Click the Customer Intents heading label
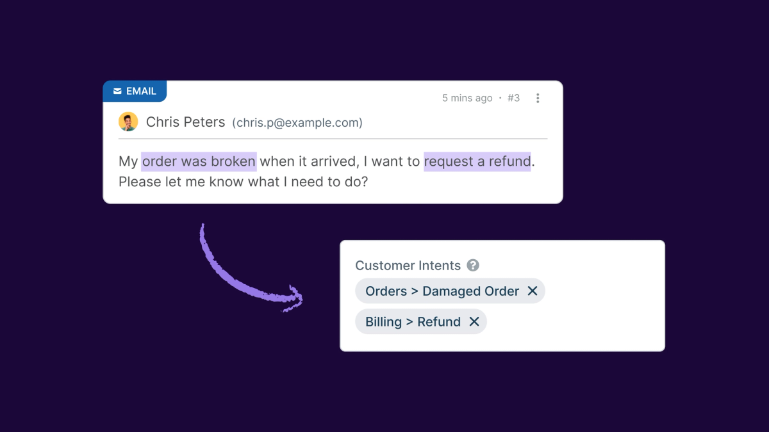 coord(408,266)
